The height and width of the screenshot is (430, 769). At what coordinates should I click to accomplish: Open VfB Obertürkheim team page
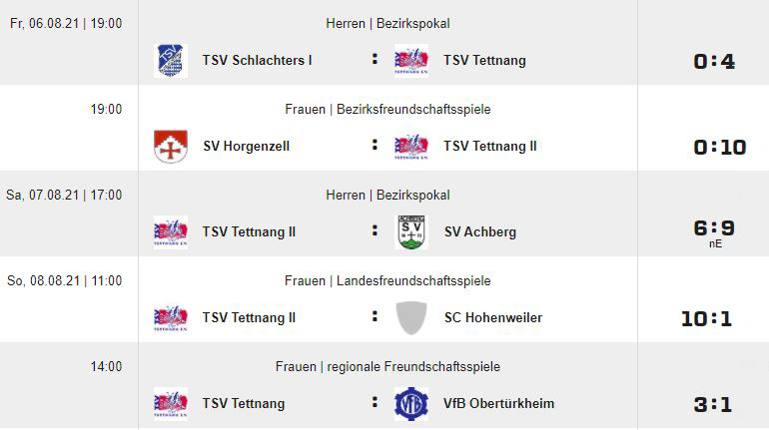[498, 403]
